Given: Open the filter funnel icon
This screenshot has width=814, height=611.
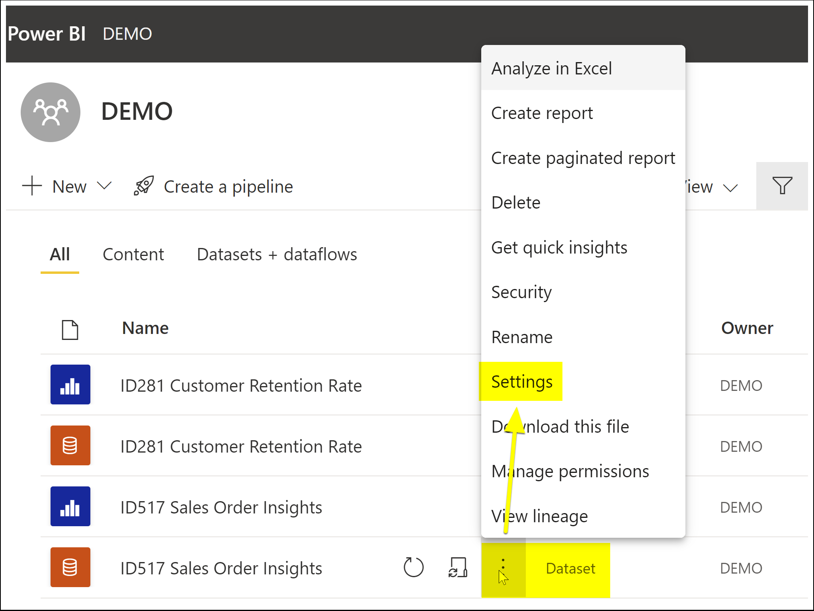Looking at the screenshot, I should (x=782, y=186).
